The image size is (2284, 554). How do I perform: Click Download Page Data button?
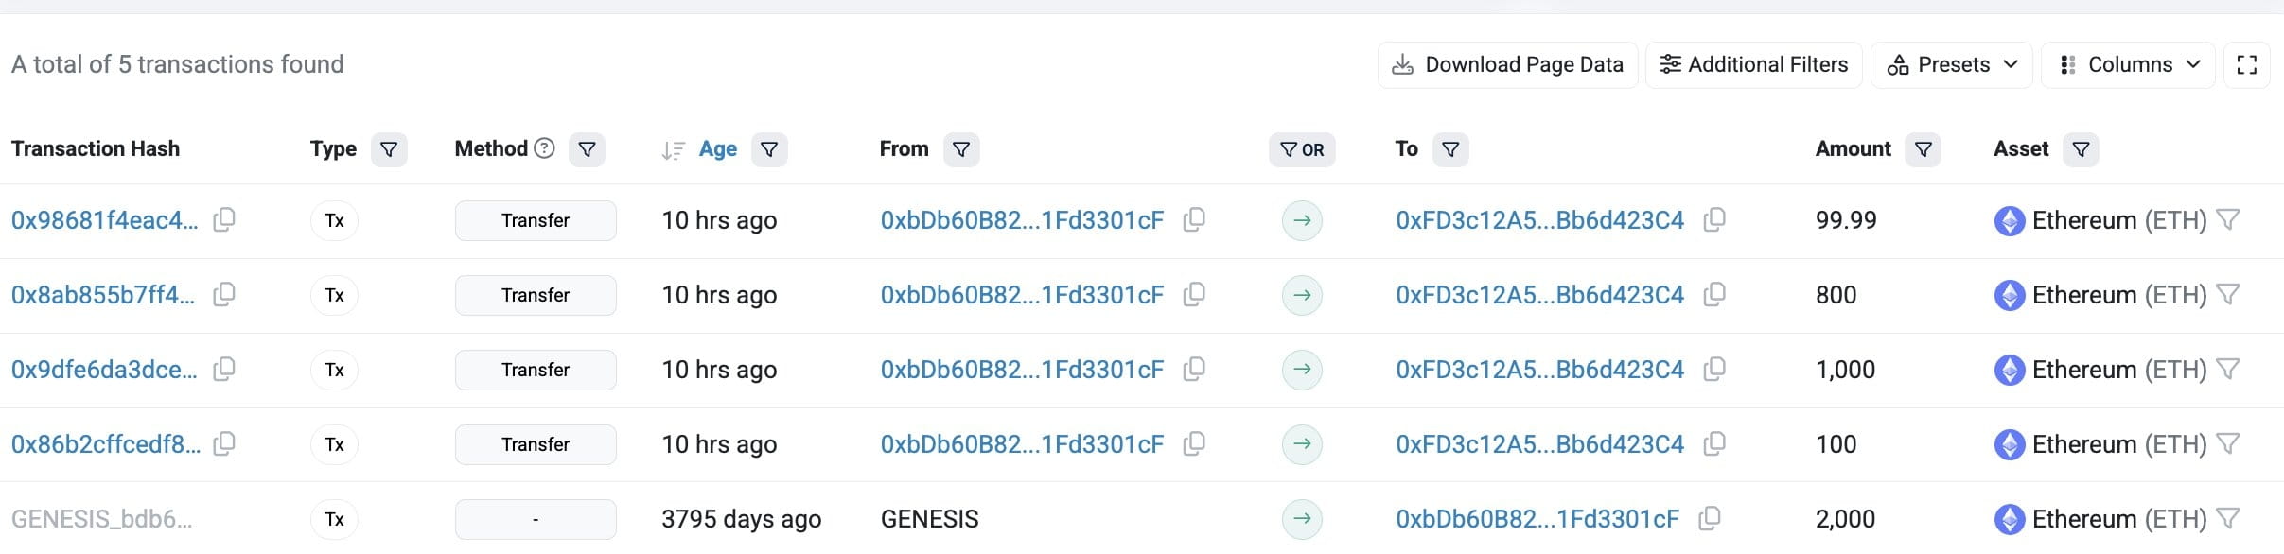tap(1507, 65)
